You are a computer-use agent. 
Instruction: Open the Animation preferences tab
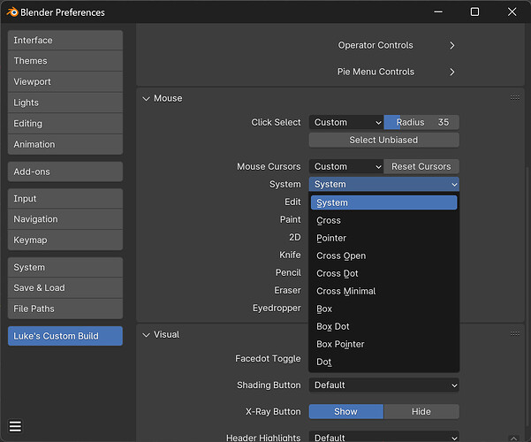(65, 144)
